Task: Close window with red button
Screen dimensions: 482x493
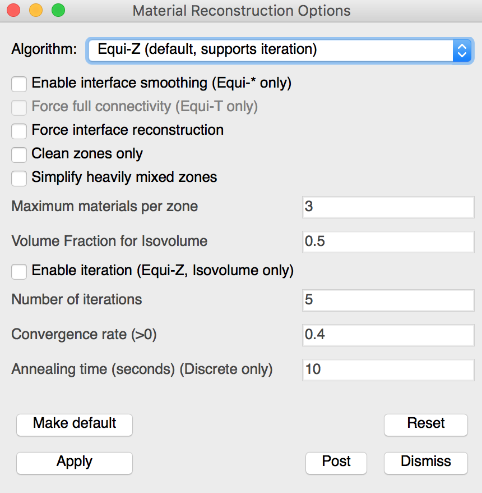Action: (13, 10)
